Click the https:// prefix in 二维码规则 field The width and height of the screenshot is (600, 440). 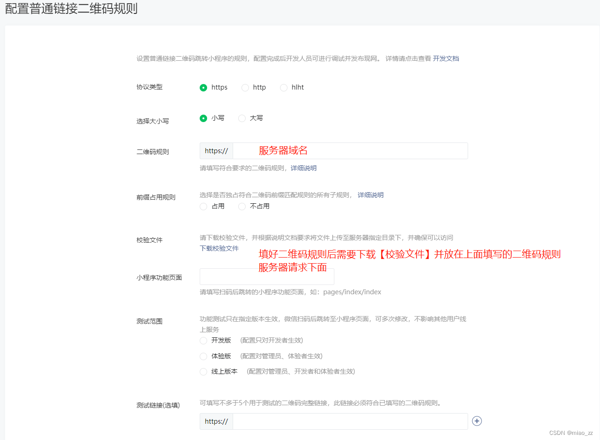click(216, 151)
